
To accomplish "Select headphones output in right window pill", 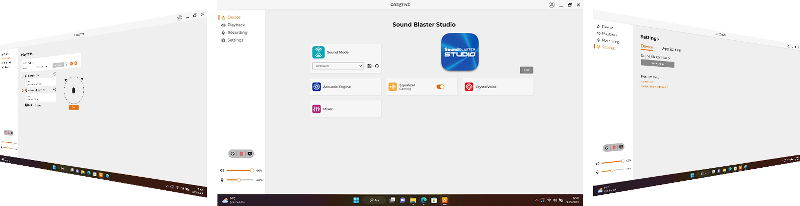I will click(x=607, y=148).
